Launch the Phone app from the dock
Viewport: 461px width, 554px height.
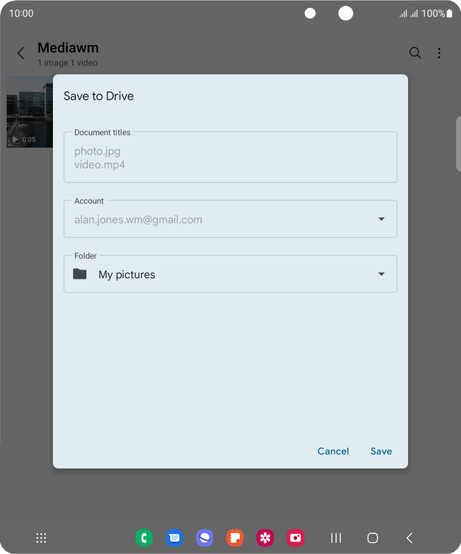click(x=144, y=538)
